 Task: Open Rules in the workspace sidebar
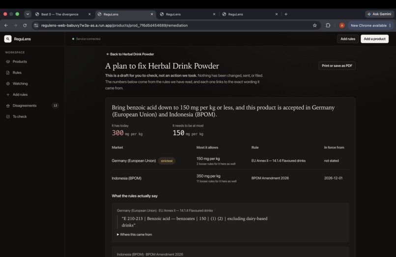(17, 73)
